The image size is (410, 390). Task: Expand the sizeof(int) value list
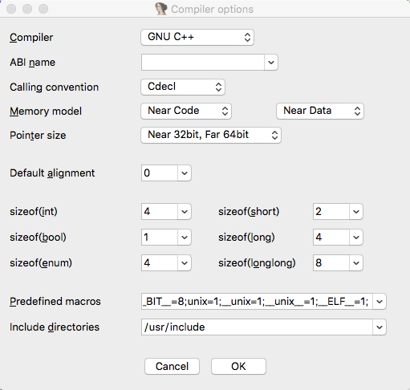(x=185, y=212)
